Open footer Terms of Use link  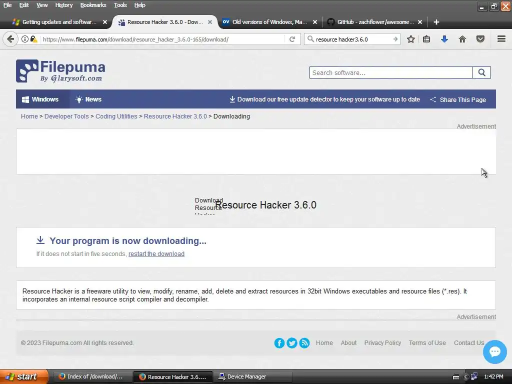(x=427, y=343)
